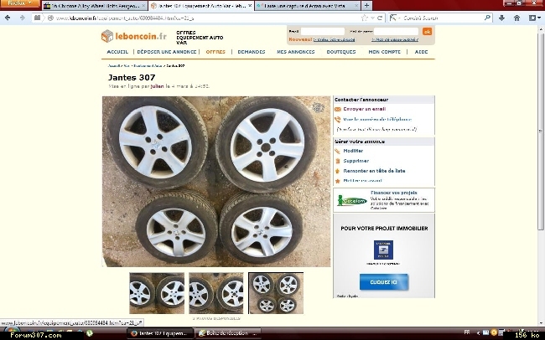Click the arrow icon beside Remonter en tête
The image size is (545, 340).
point(338,171)
